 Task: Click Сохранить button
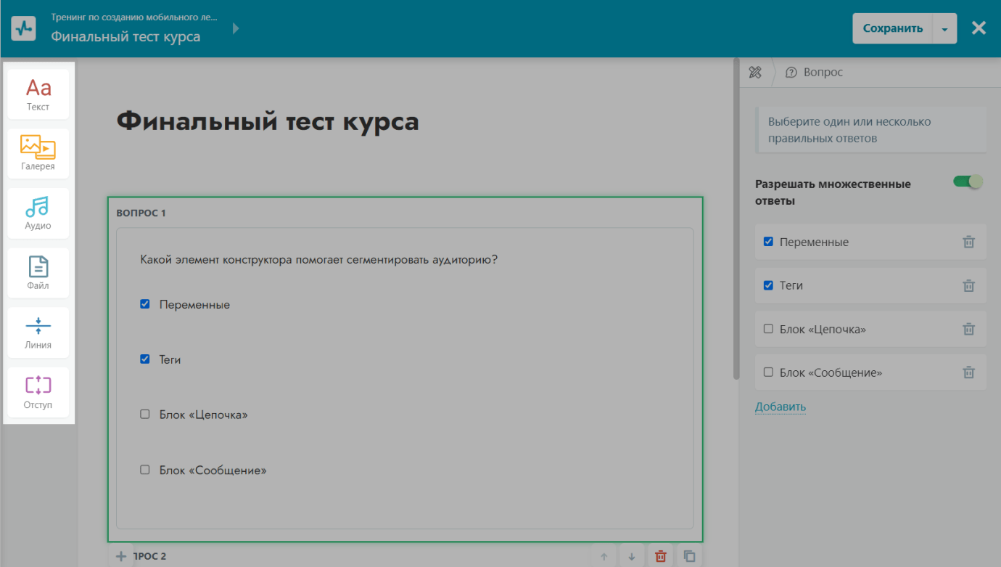[x=892, y=28]
